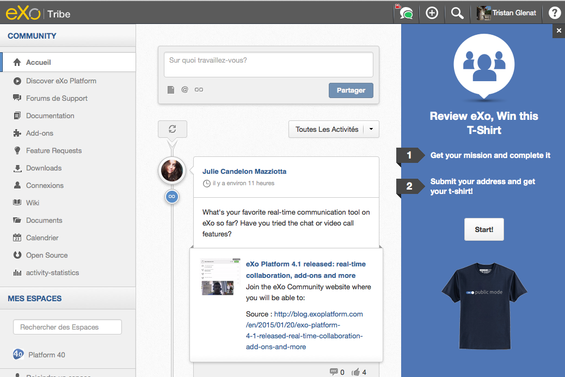Click the activity-statistics chart icon

coord(17,273)
